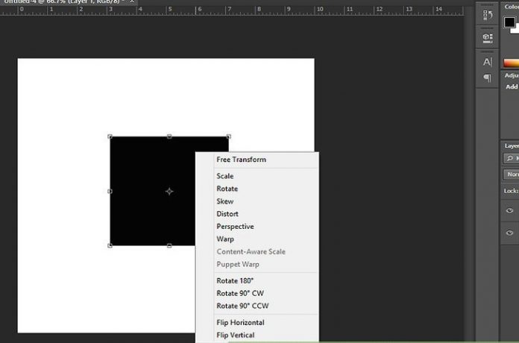Click the transform center reference point

[x=169, y=191]
